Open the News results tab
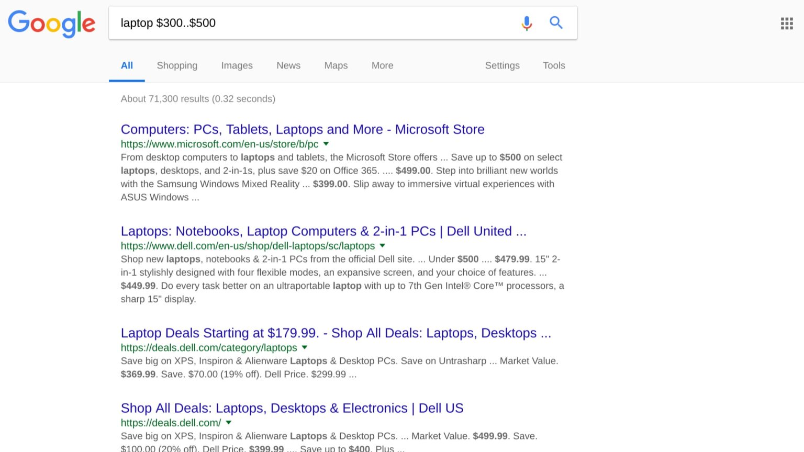This screenshot has width=804, height=452. pyautogui.click(x=288, y=65)
